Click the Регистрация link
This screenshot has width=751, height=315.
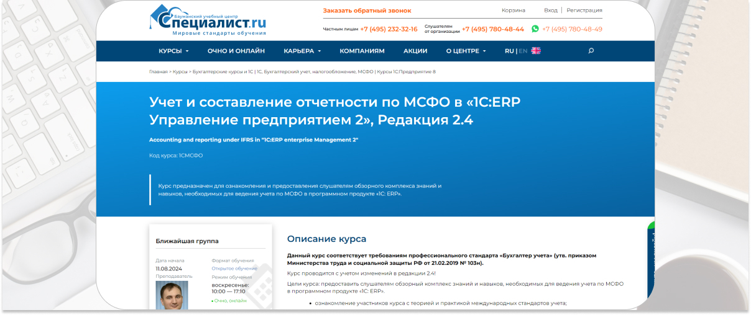click(x=584, y=11)
